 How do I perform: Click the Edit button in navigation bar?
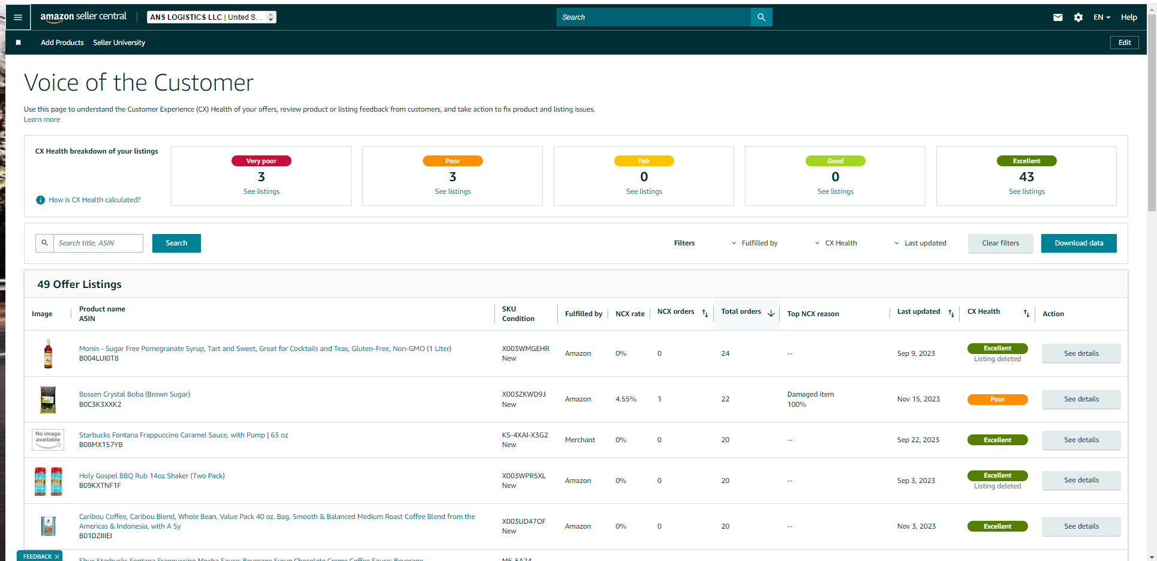(1125, 43)
